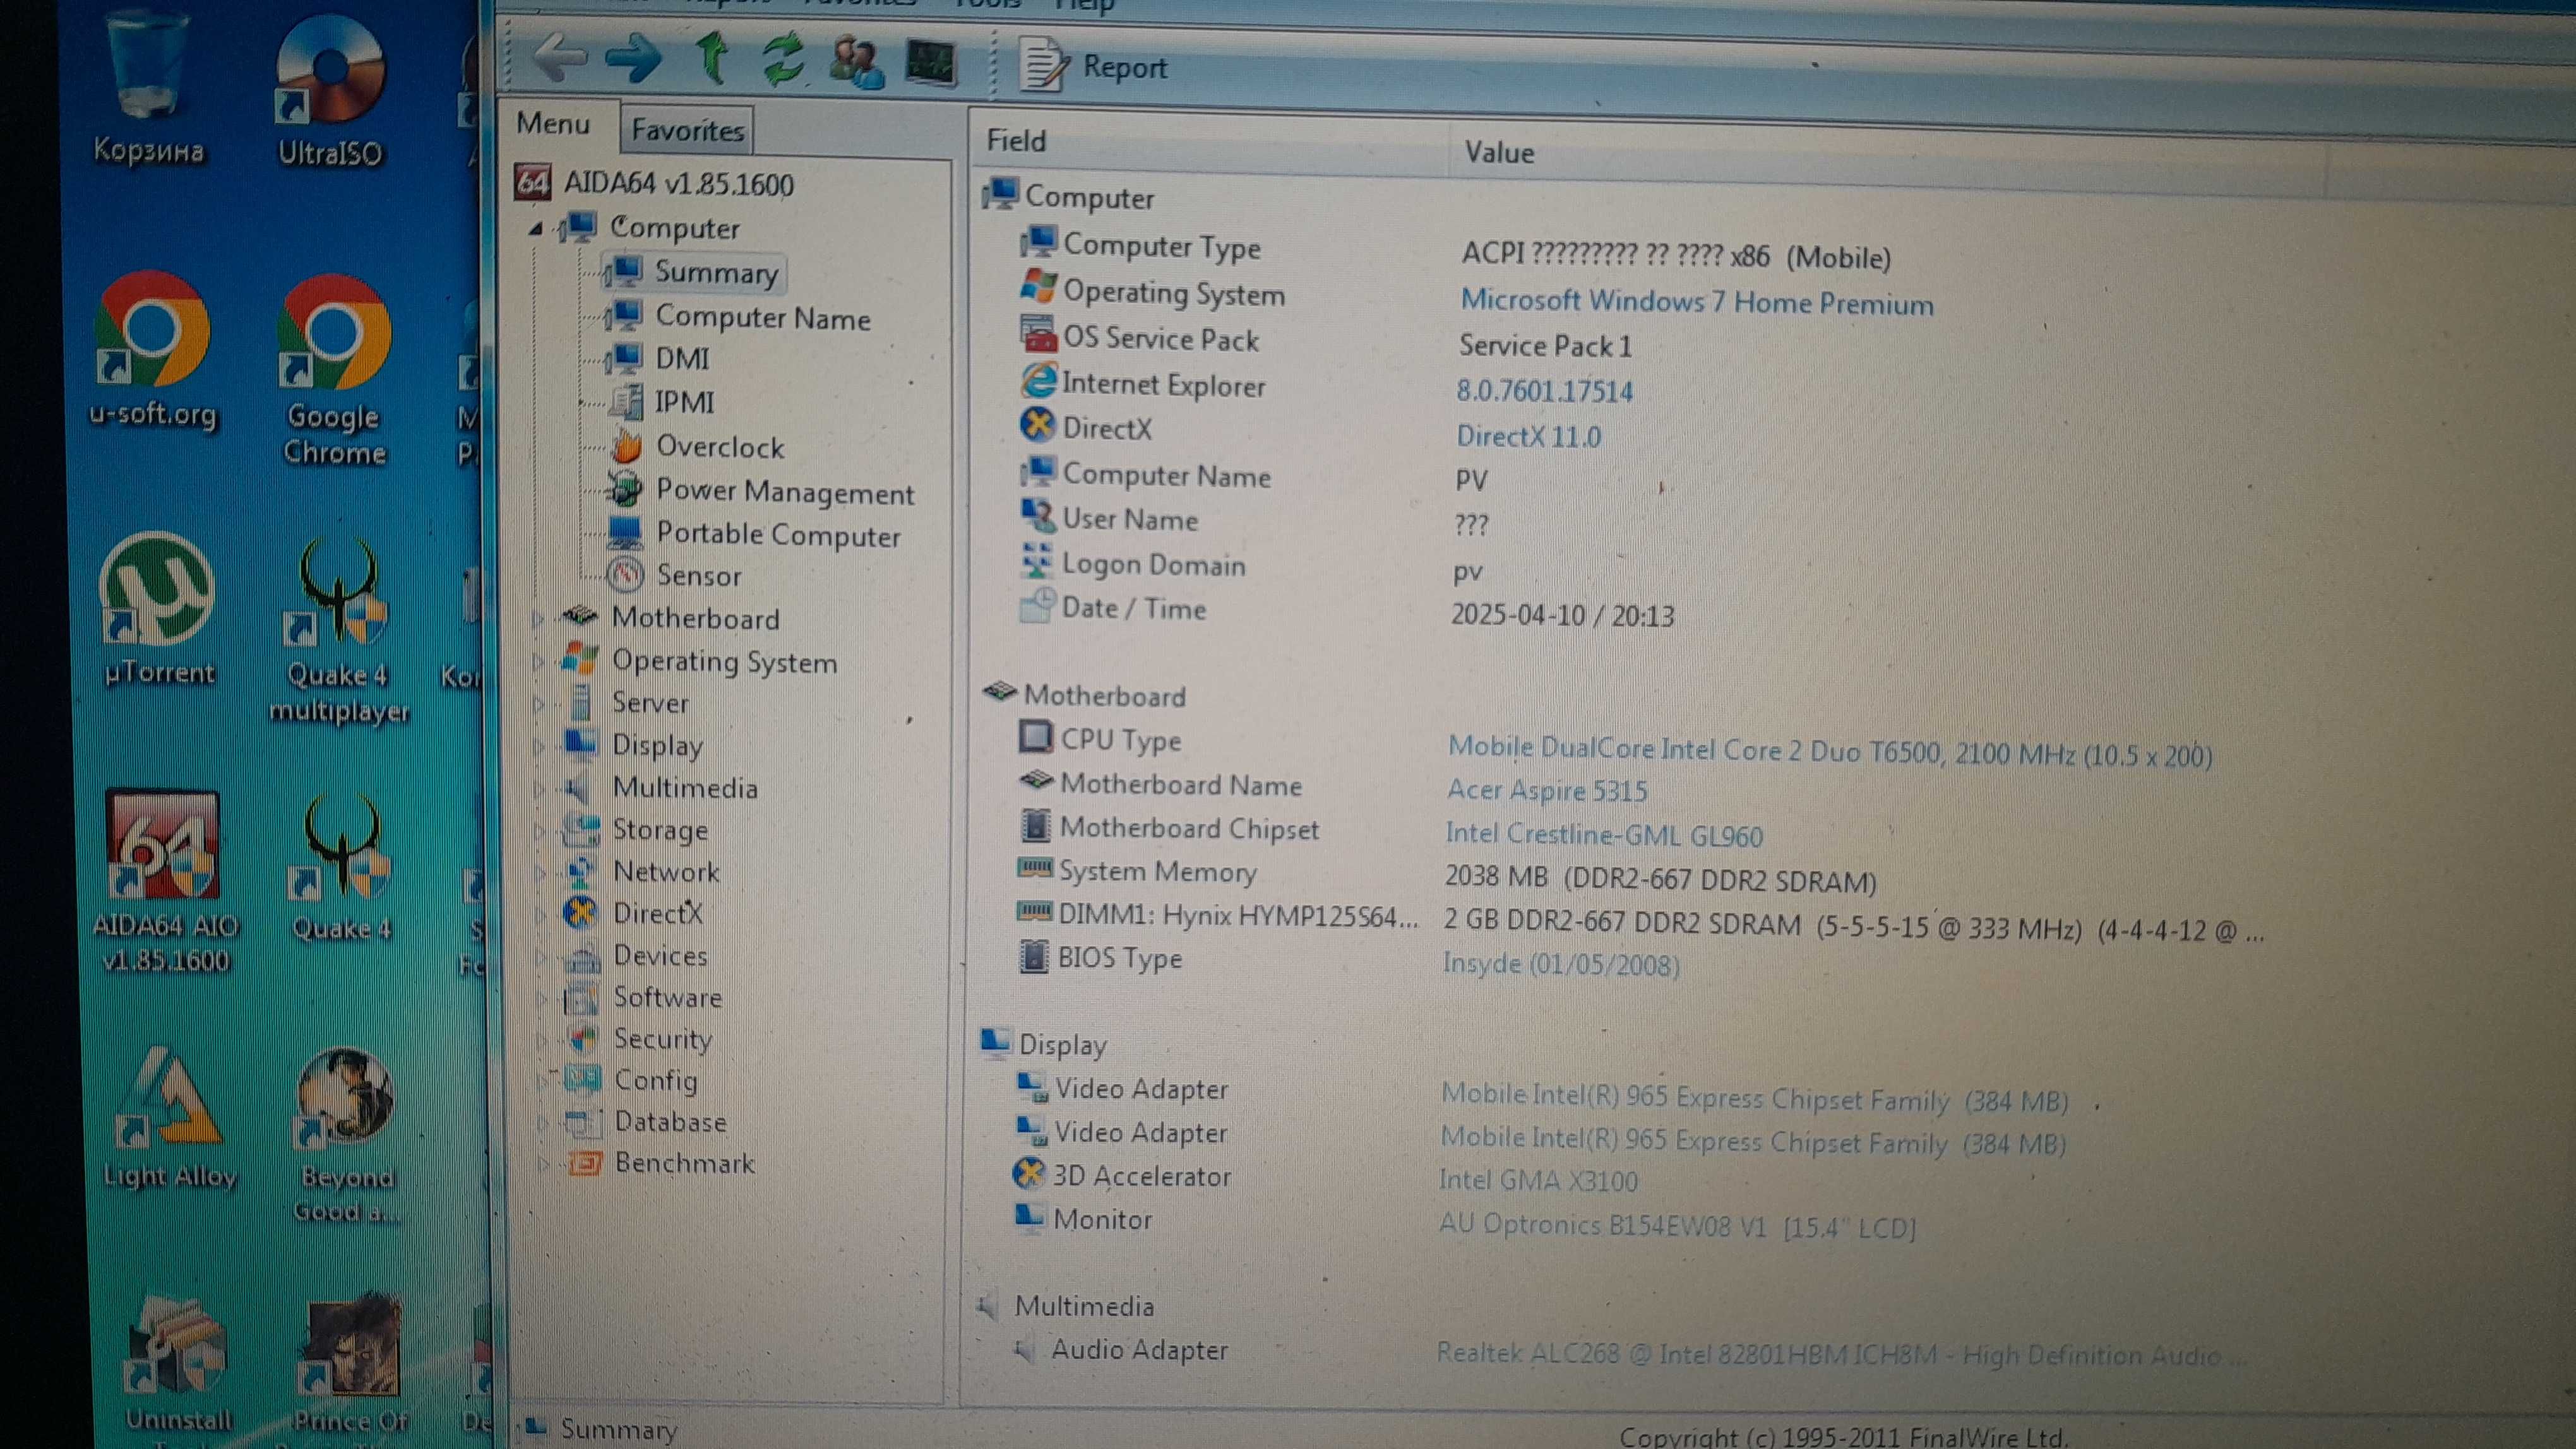Click the Value column header
2576x1449 pixels.
coord(1499,152)
